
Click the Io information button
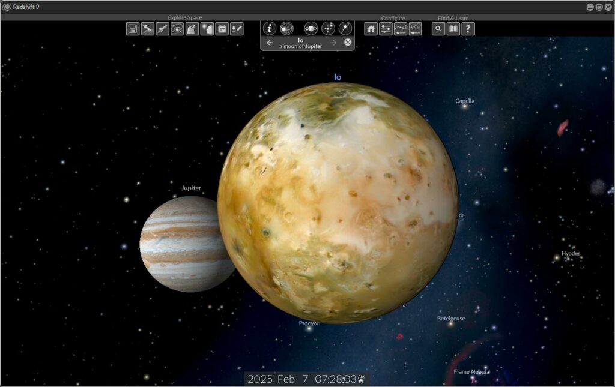(x=270, y=28)
